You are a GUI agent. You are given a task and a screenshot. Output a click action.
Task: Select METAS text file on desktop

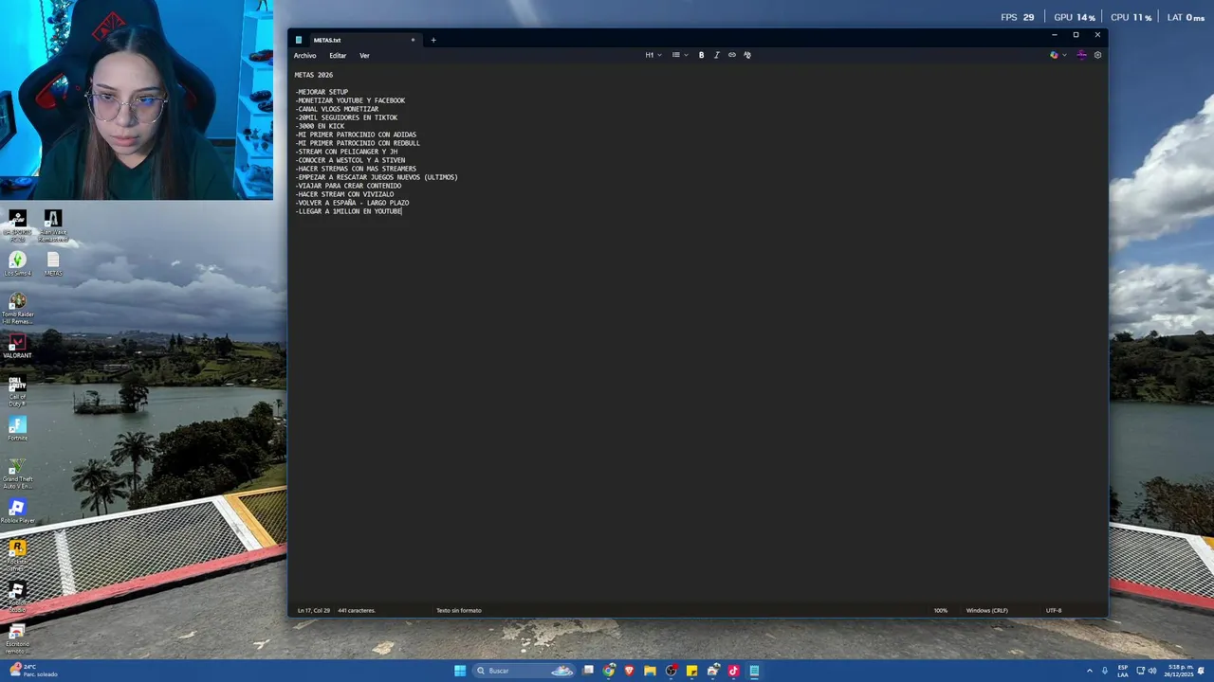pyautogui.click(x=52, y=263)
